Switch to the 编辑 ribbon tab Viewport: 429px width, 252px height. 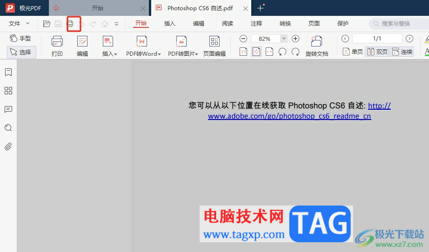(199, 24)
